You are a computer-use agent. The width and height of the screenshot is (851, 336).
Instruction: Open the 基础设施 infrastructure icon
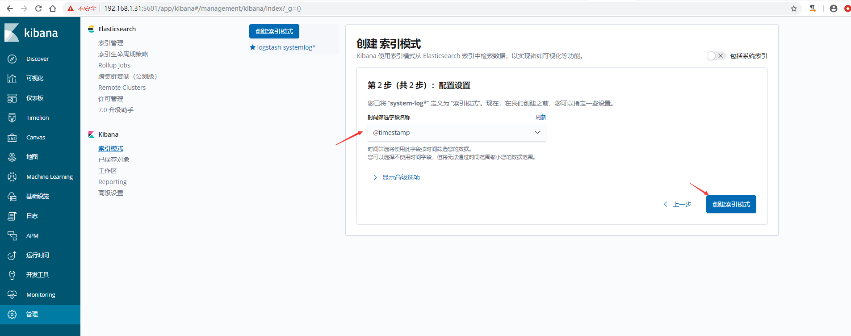12,197
